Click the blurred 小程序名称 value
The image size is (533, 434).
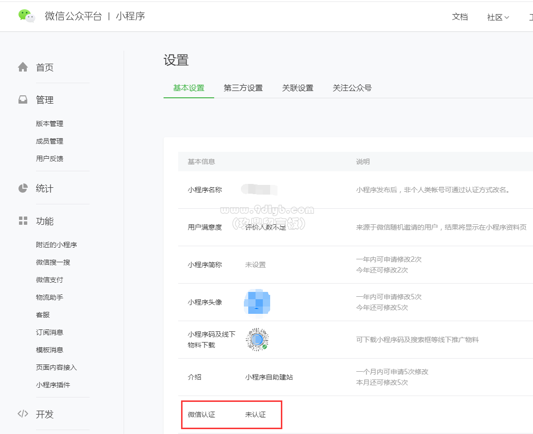click(x=259, y=189)
